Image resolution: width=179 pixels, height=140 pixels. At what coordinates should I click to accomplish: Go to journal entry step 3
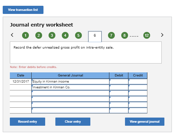click(x=52, y=35)
